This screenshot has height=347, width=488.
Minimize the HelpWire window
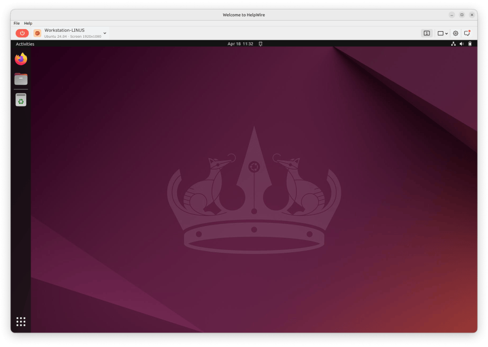click(452, 15)
